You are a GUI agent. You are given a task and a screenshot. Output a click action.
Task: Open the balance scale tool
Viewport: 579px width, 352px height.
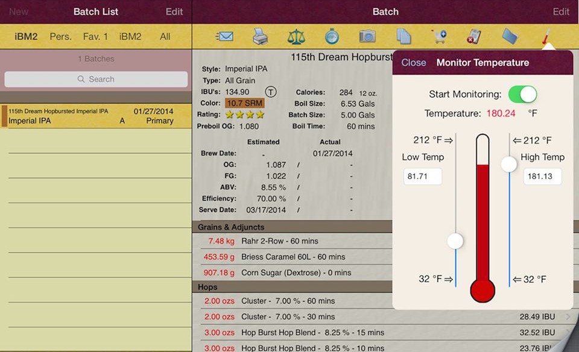[x=296, y=37]
